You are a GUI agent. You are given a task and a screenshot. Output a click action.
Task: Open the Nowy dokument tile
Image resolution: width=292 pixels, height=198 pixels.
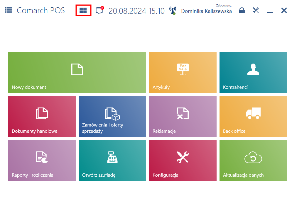[x=77, y=72]
